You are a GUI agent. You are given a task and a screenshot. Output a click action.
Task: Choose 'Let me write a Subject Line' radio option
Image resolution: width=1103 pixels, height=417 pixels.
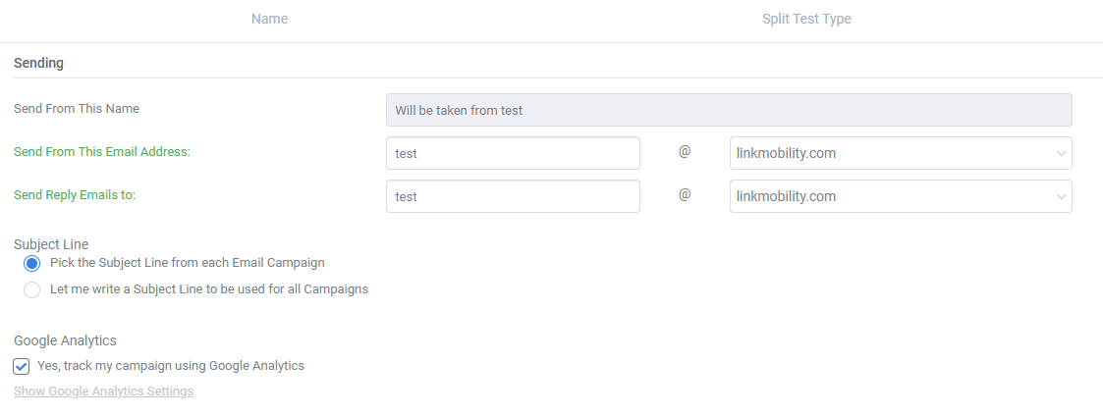click(31, 289)
